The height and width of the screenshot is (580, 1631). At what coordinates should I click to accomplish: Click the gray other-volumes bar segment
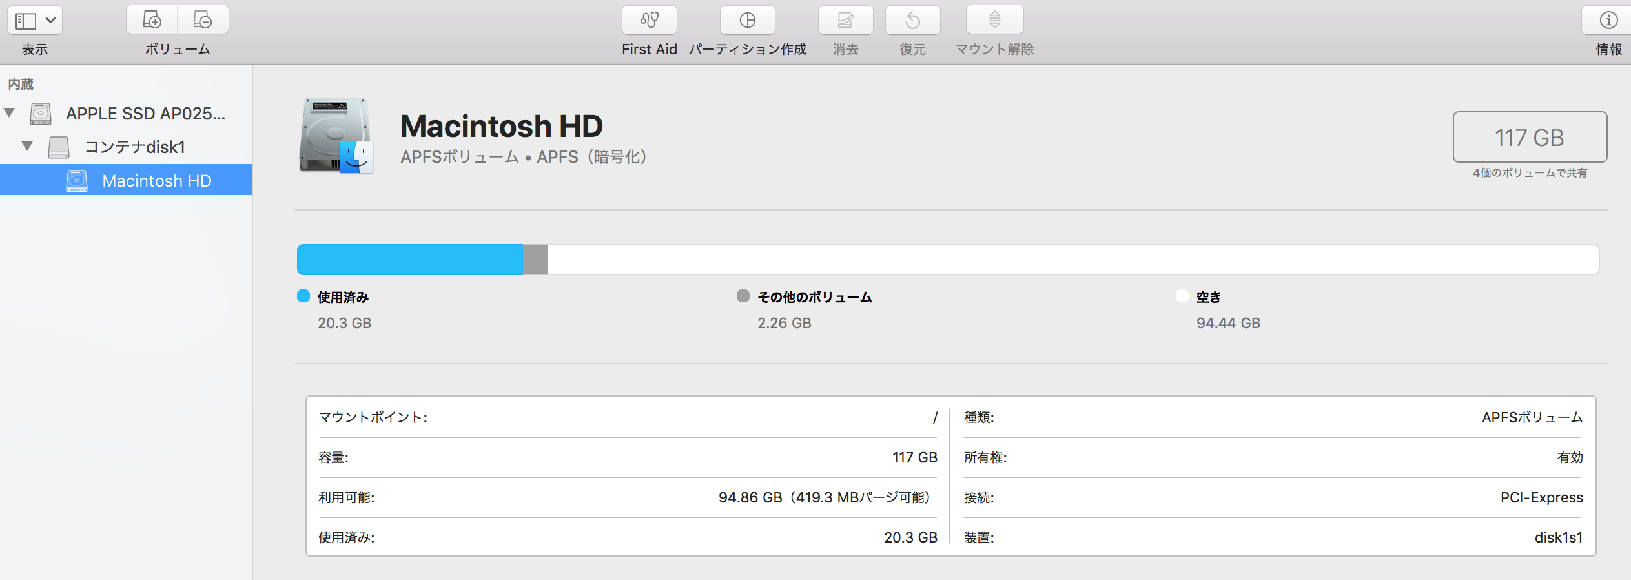[x=535, y=260]
